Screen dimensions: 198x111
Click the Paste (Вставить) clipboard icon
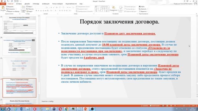[3, 8]
